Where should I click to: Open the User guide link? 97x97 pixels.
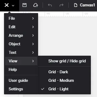coord(21,80)
